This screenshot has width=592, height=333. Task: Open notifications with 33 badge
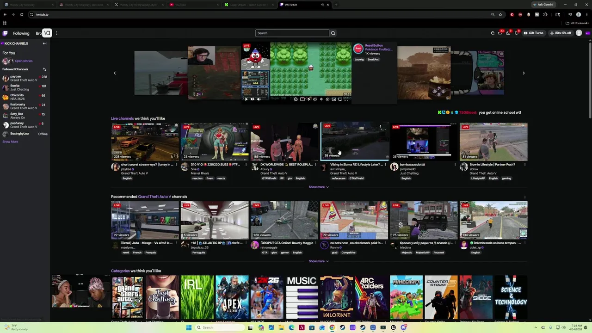pyautogui.click(x=500, y=33)
